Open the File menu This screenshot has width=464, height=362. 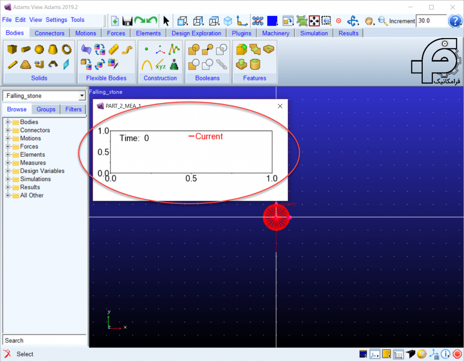coord(7,20)
